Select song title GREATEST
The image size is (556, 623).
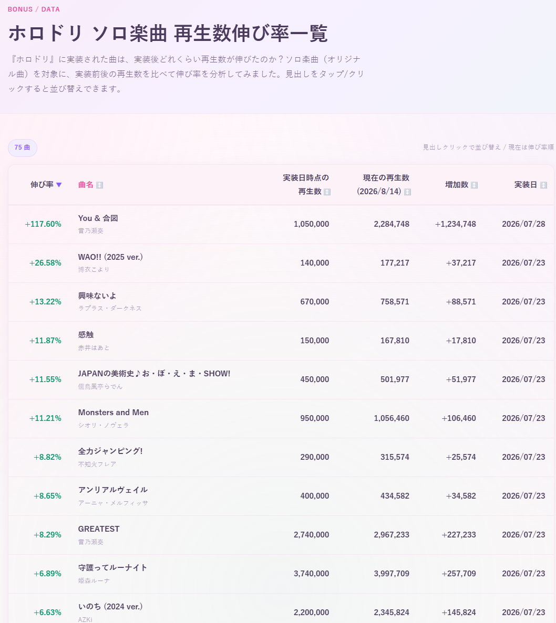pos(99,529)
